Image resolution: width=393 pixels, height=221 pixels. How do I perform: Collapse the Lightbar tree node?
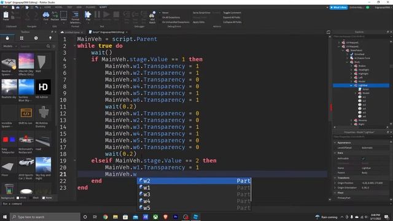click(x=351, y=85)
